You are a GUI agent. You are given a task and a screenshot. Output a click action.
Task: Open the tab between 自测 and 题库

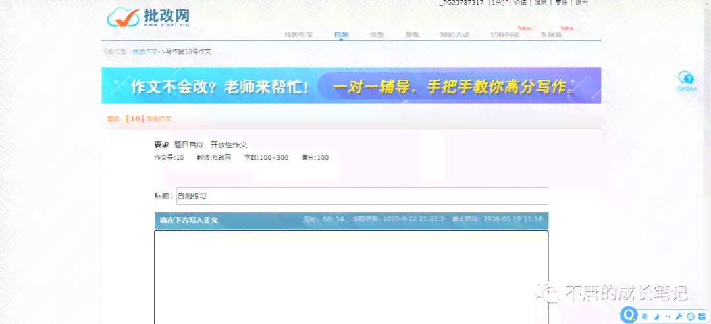click(x=377, y=34)
